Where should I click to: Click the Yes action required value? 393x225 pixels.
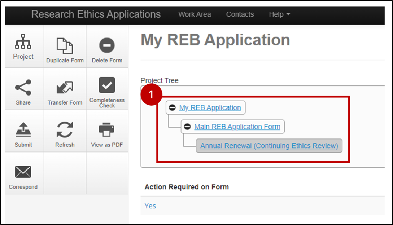tap(150, 206)
